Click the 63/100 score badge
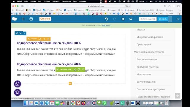 [x=45, y=19]
